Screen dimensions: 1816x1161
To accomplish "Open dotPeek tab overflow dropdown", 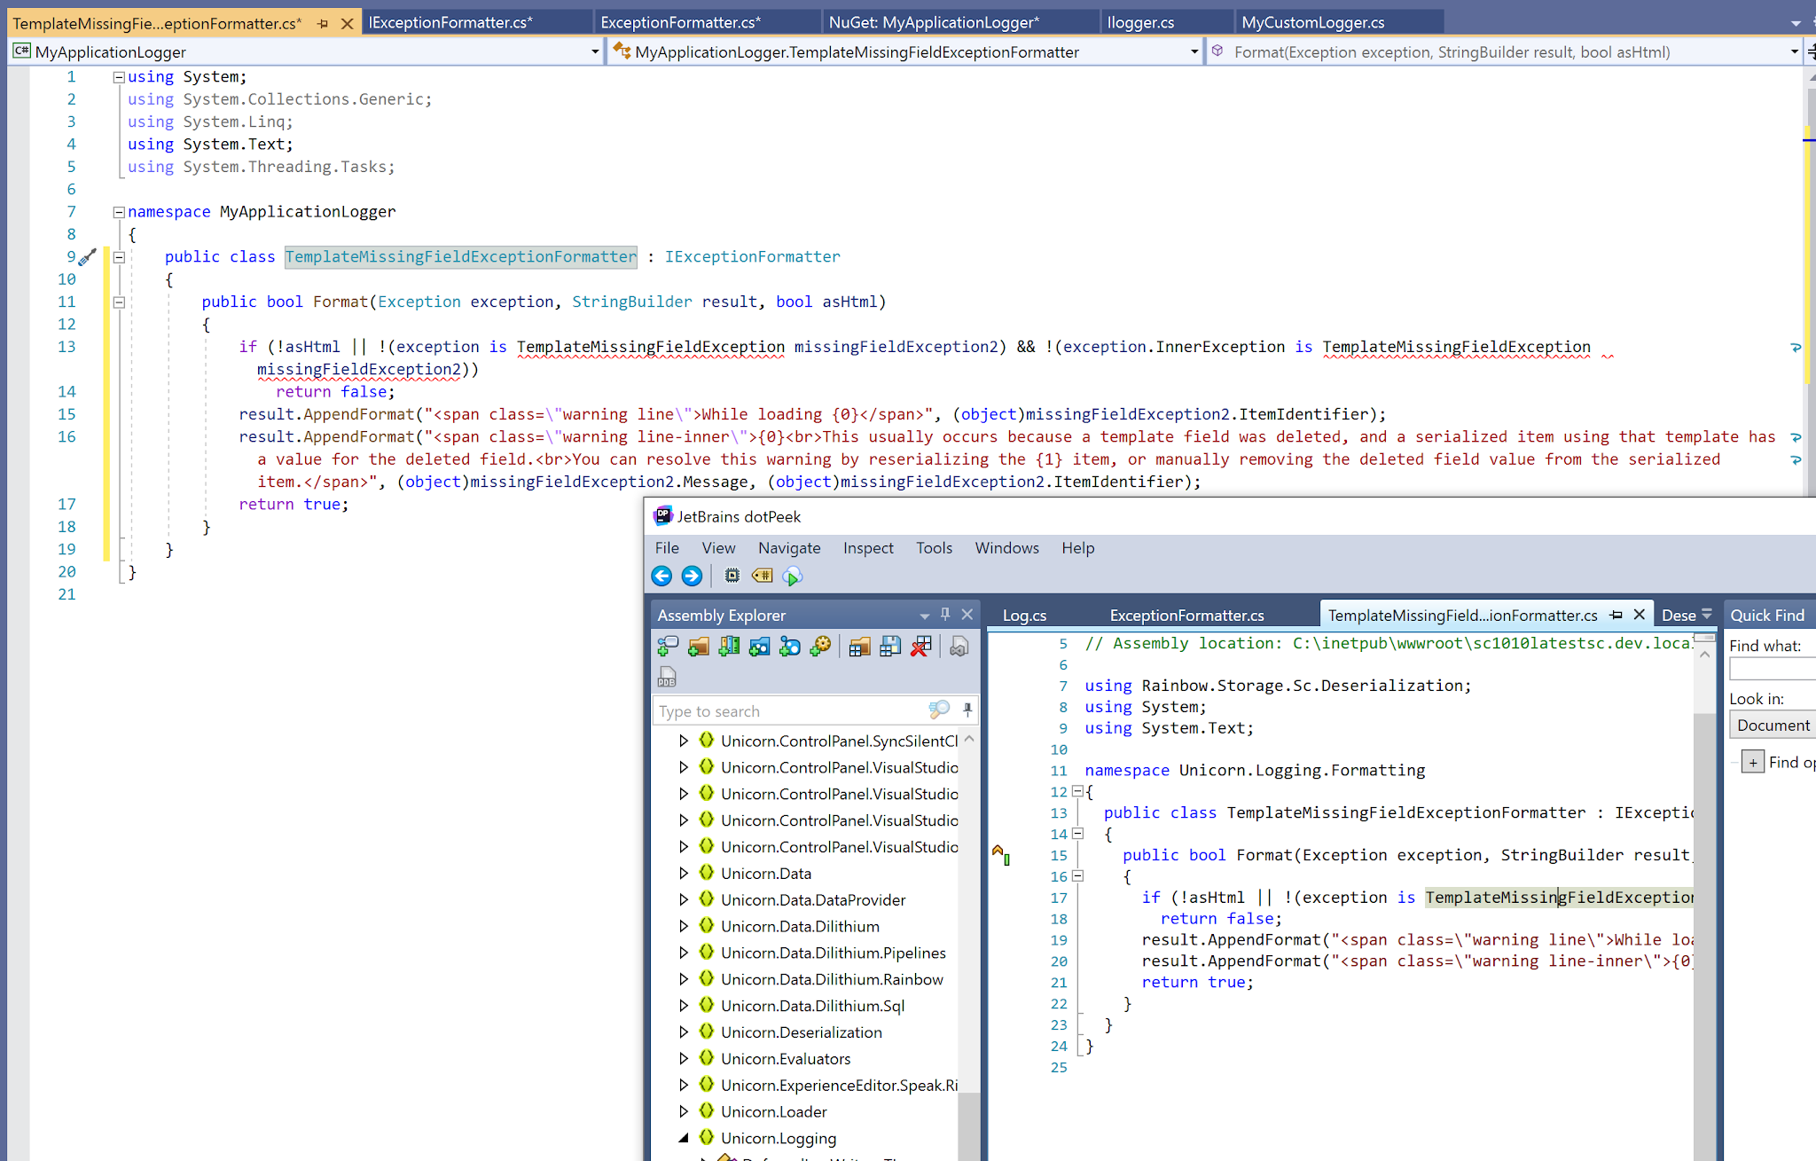I will (x=1707, y=614).
